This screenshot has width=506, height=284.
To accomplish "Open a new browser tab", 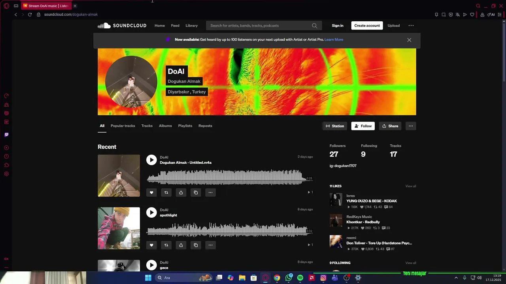I will pos(75,6).
